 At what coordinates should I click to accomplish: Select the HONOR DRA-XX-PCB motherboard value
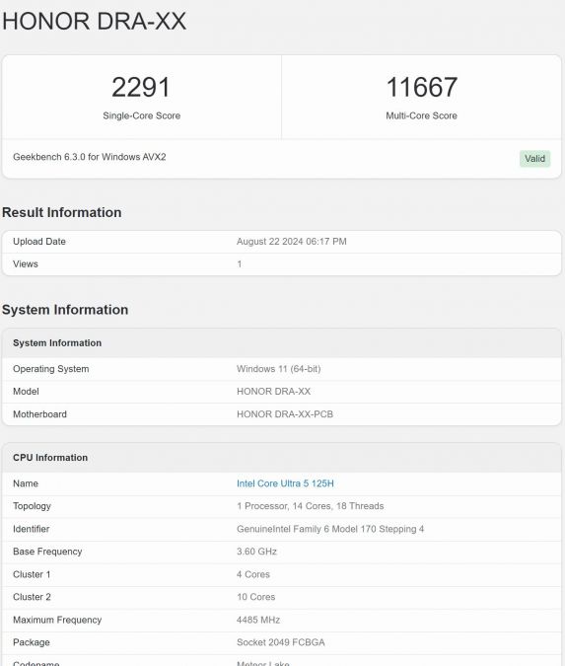coord(285,414)
